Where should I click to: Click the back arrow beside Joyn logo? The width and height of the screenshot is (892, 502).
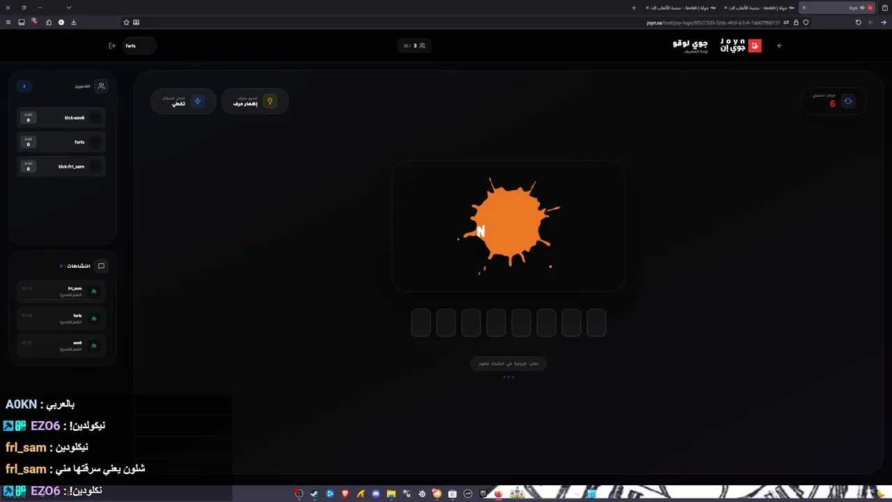point(779,45)
